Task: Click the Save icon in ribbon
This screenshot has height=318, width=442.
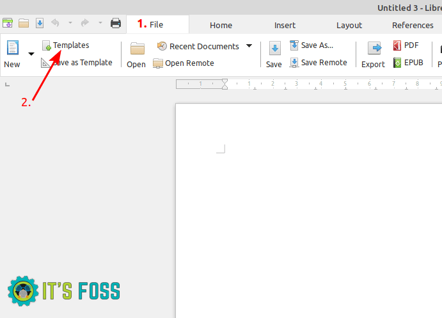Action: (x=274, y=50)
